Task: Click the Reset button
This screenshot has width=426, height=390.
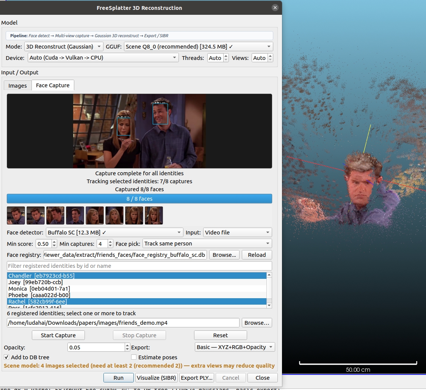Action: (x=220, y=335)
